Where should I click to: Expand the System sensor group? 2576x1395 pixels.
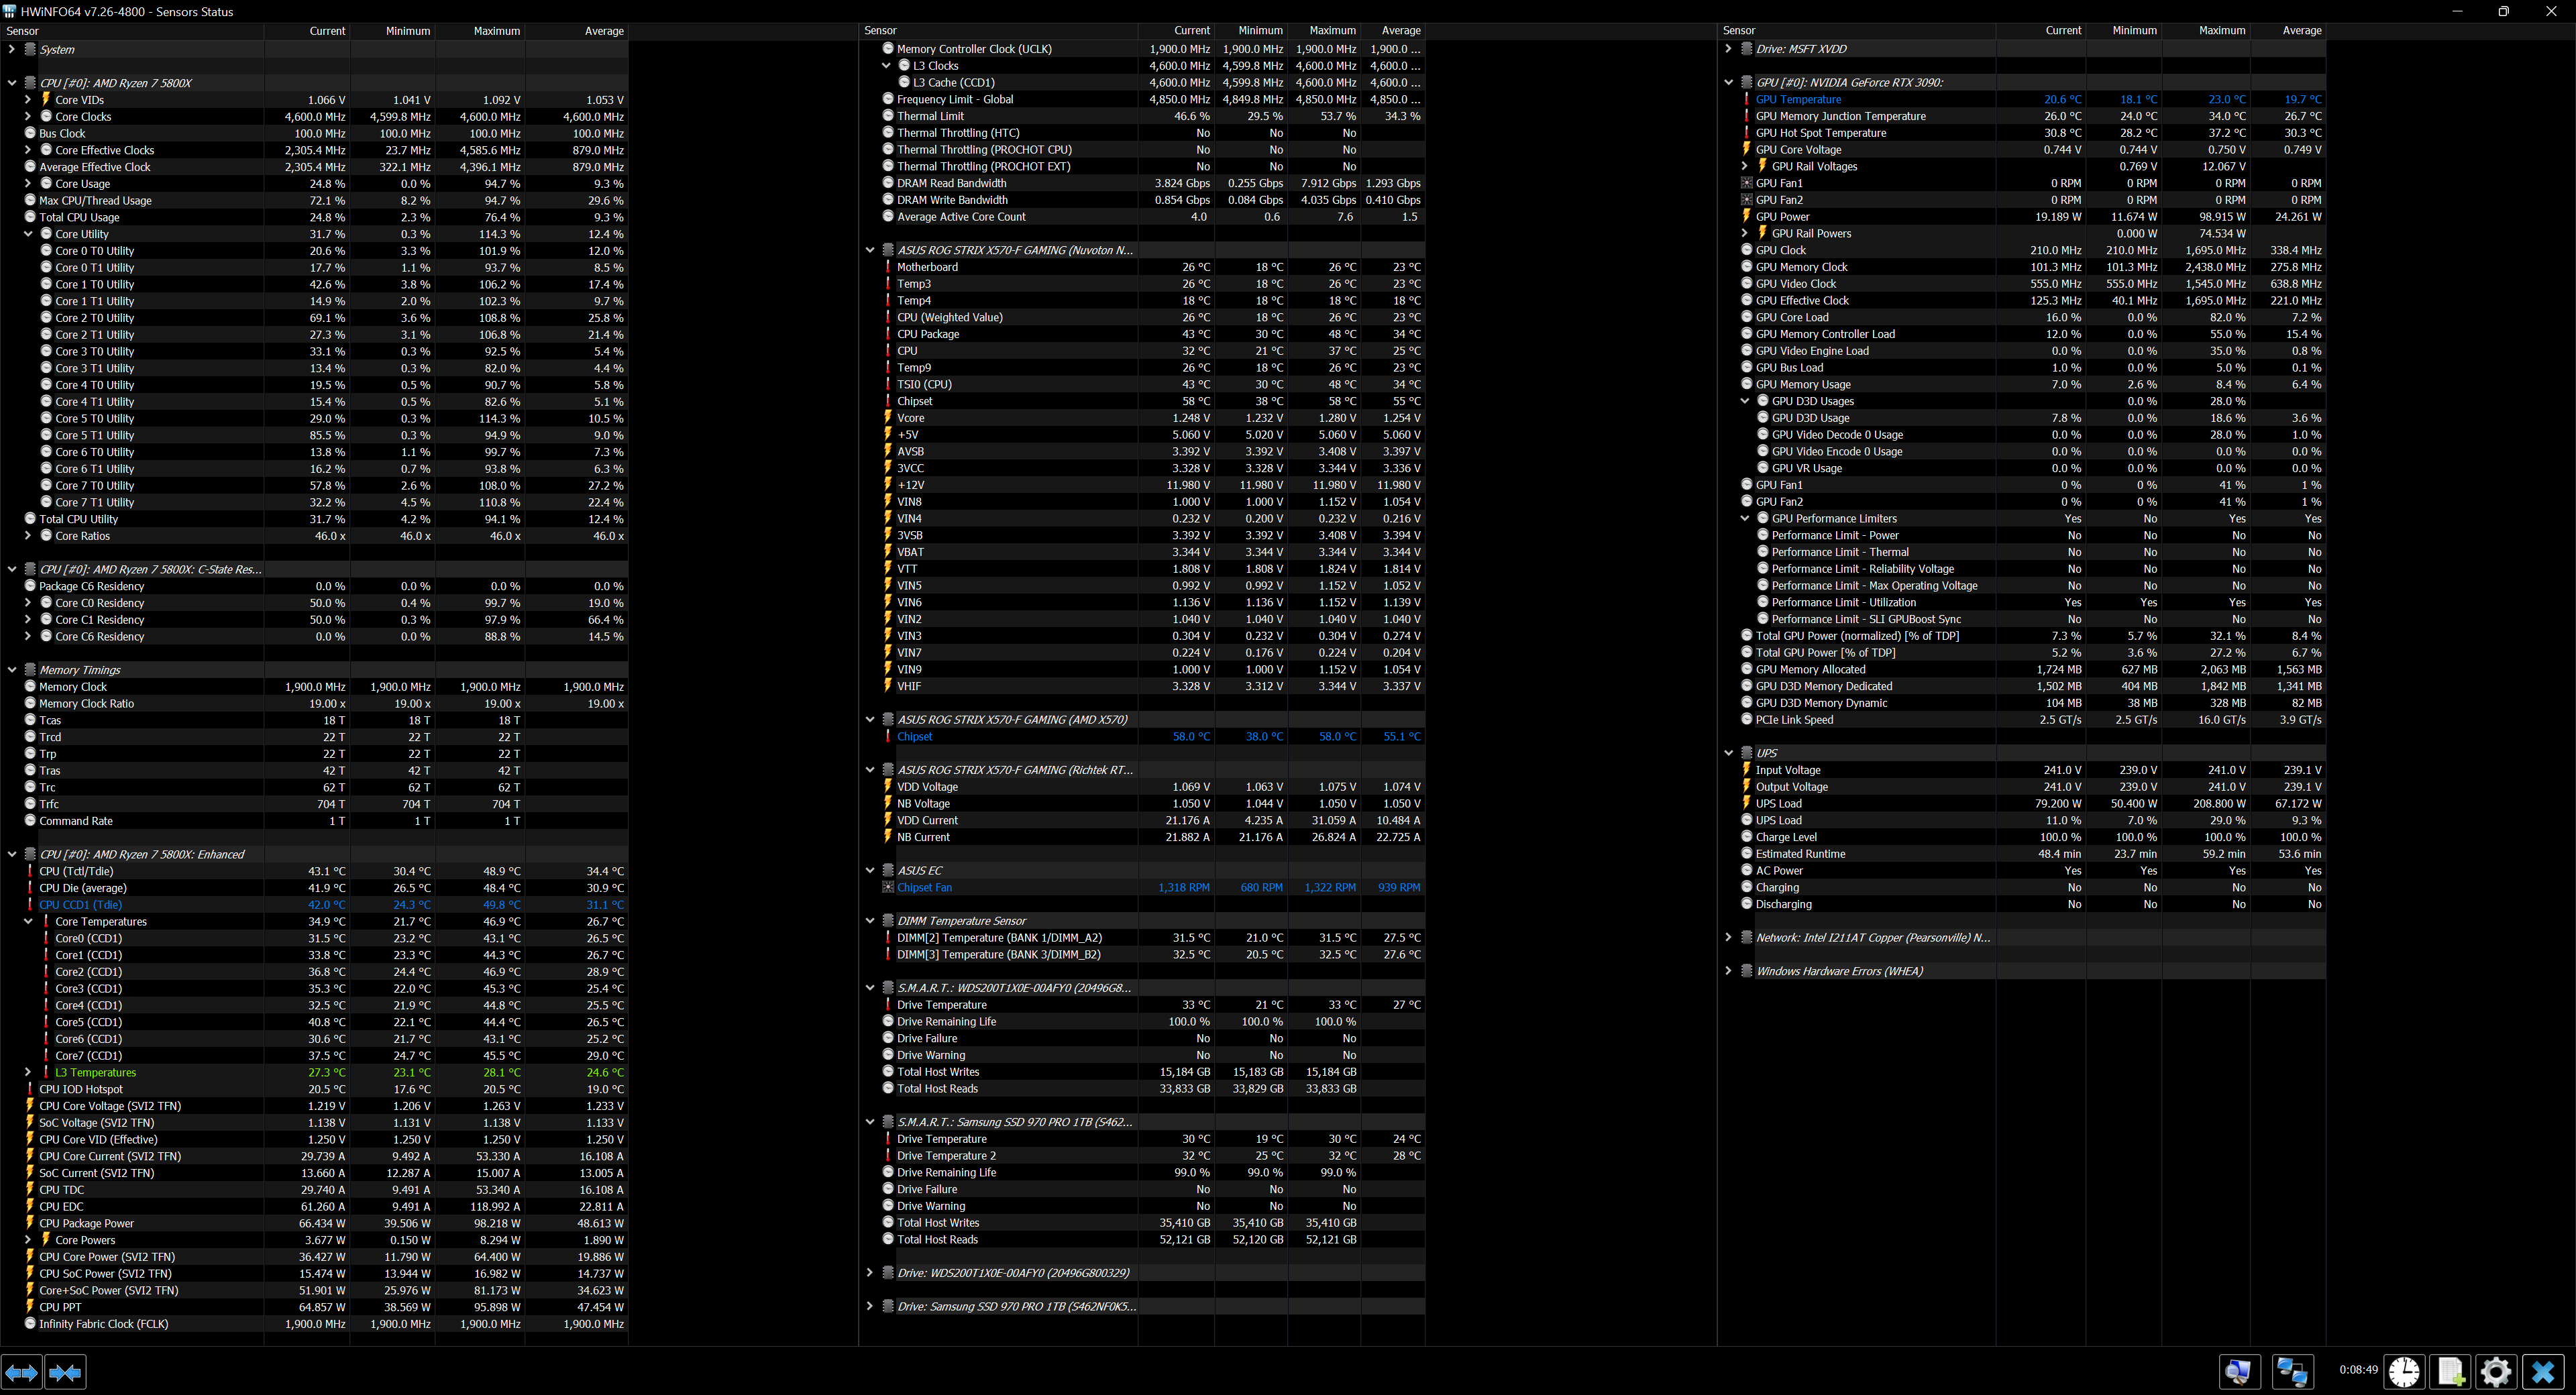(x=12, y=49)
